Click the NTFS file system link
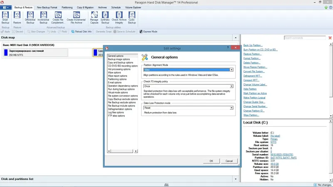333x187 pixels. [273, 142]
